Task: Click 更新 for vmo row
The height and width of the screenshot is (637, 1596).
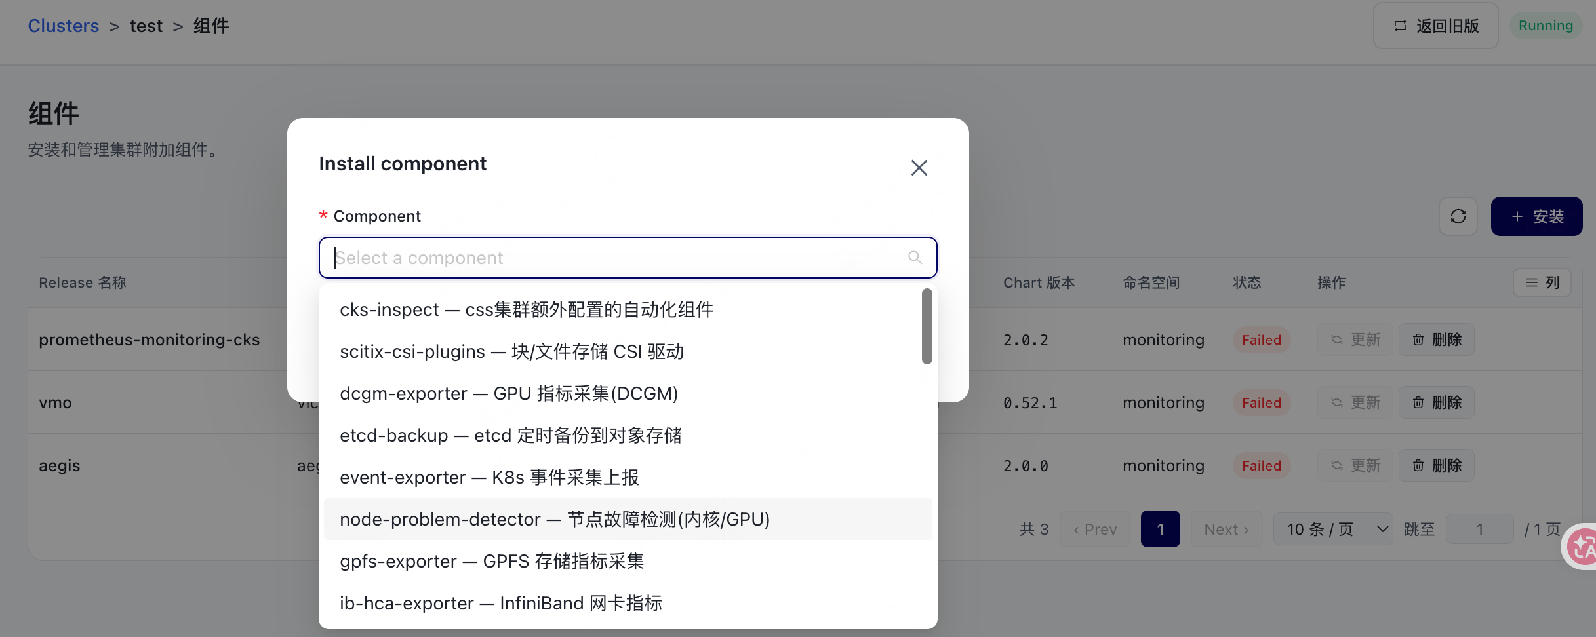Action: (1355, 402)
